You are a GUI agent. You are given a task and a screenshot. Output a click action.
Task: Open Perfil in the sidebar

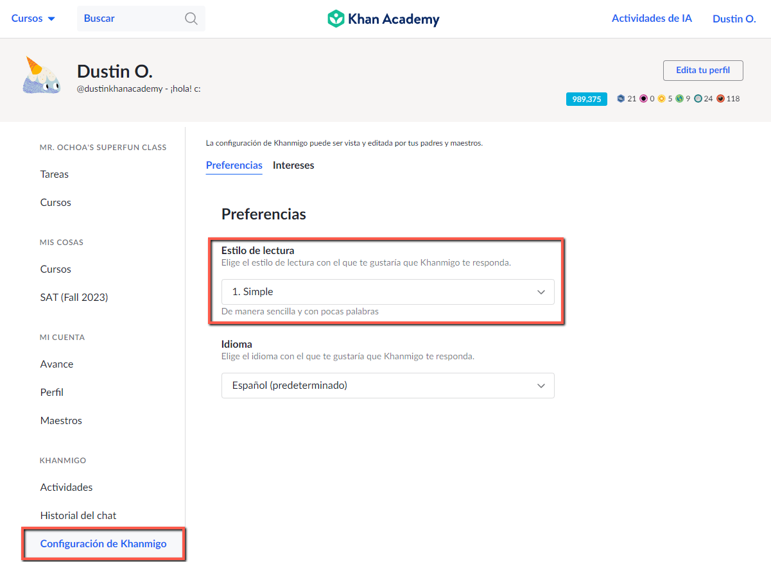coord(52,393)
